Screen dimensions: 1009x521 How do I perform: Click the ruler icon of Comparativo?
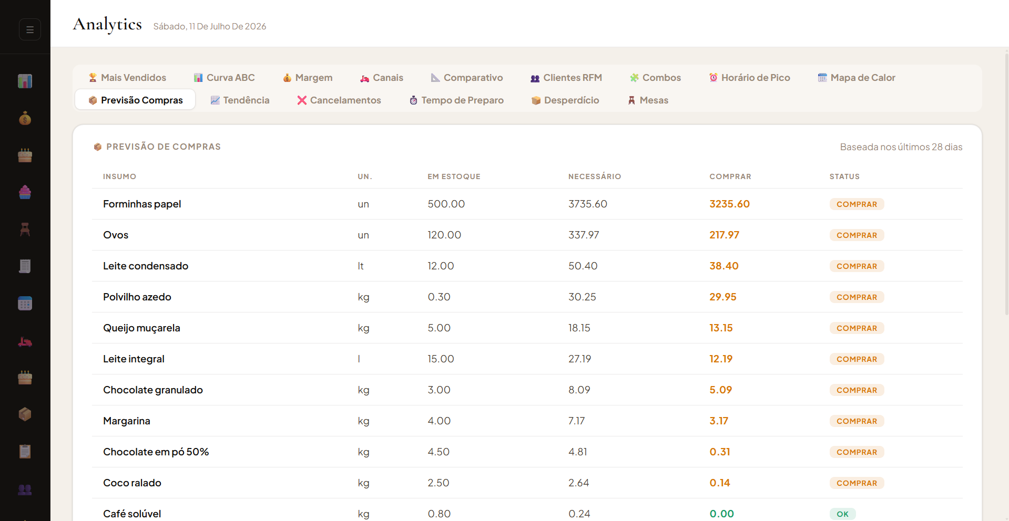(435, 78)
